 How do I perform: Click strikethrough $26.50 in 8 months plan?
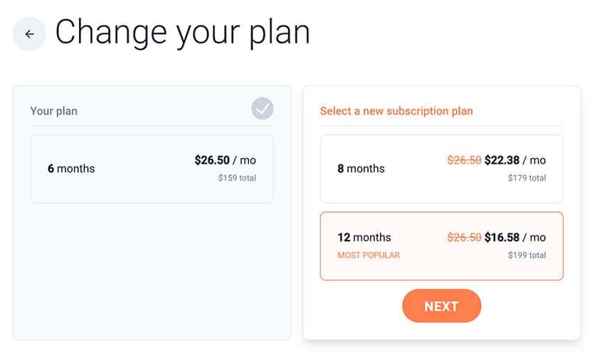coord(464,160)
